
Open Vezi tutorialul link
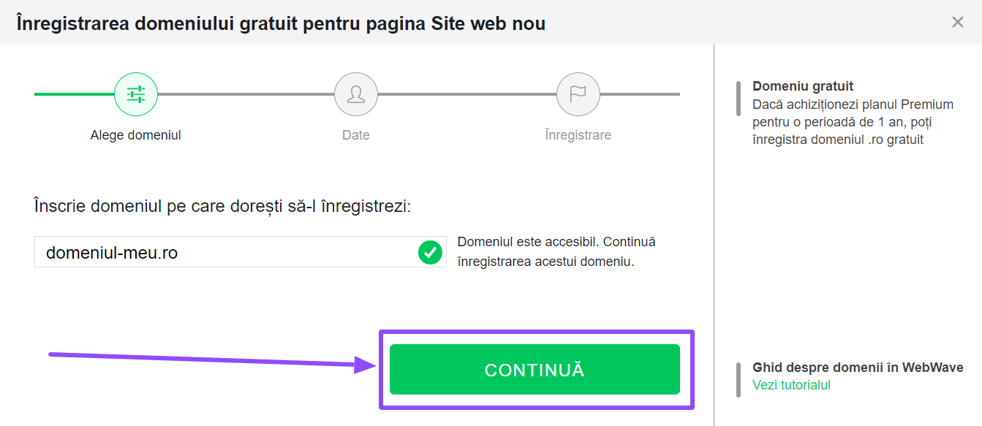click(790, 384)
